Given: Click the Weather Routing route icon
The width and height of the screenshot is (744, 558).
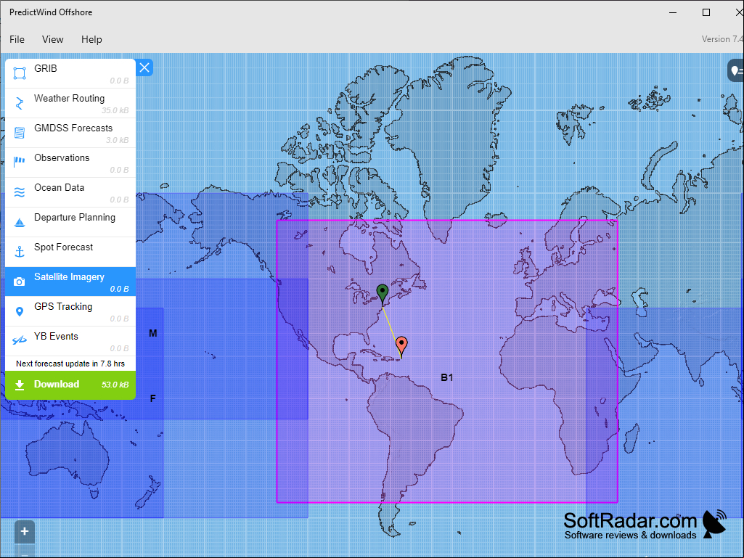Looking at the screenshot, I should [x=20, y=103].
